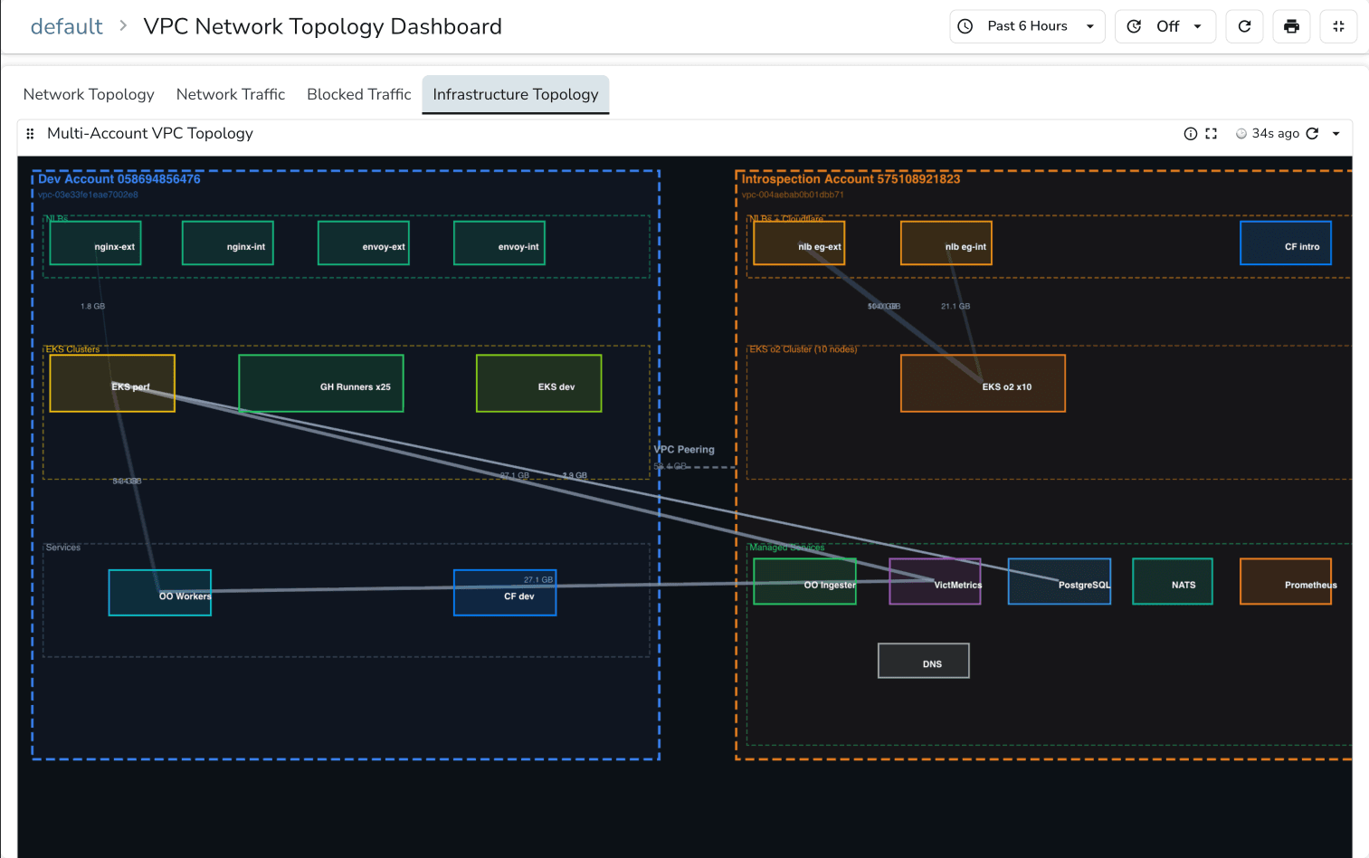The image size is (1369, 858).
Task: Select the OO Ingester node
Action: click(x=805, y=582)
